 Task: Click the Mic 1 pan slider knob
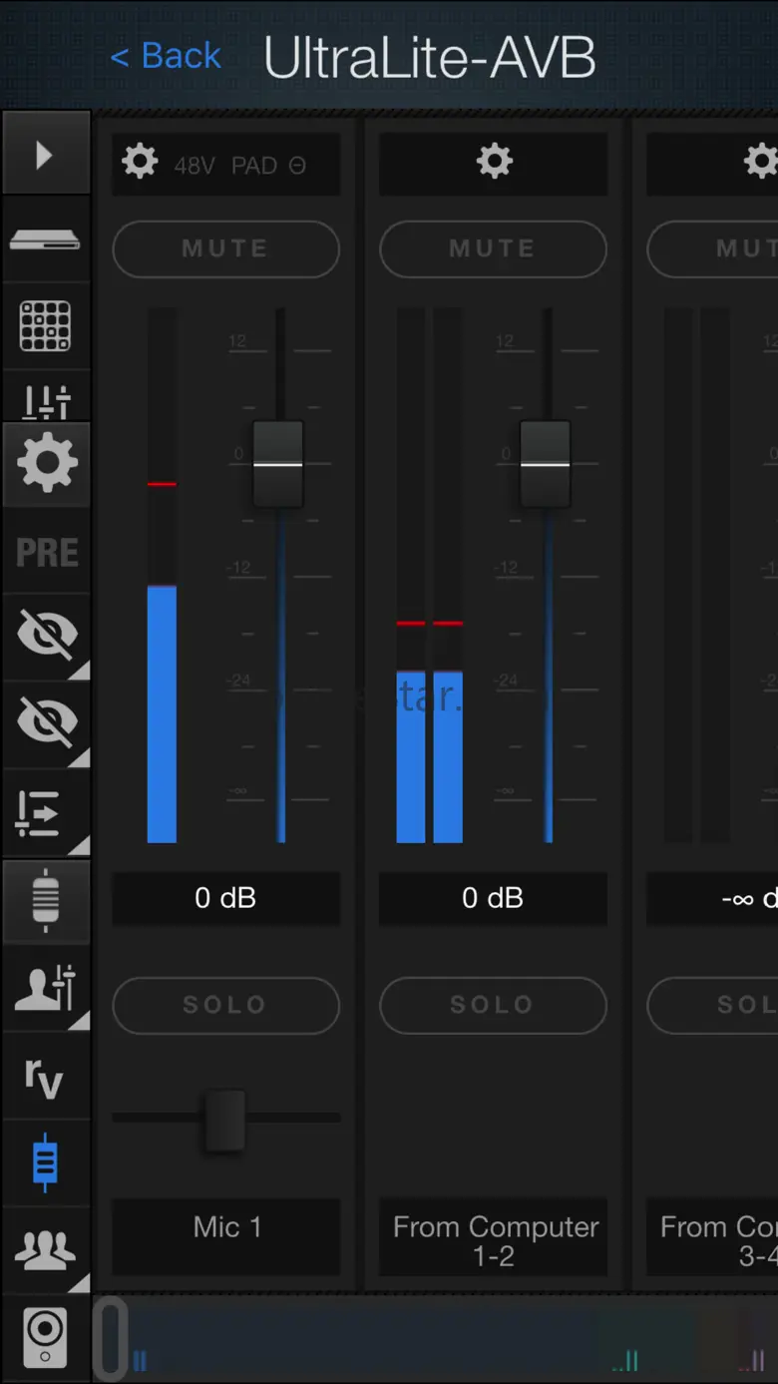coord(224,1121)
